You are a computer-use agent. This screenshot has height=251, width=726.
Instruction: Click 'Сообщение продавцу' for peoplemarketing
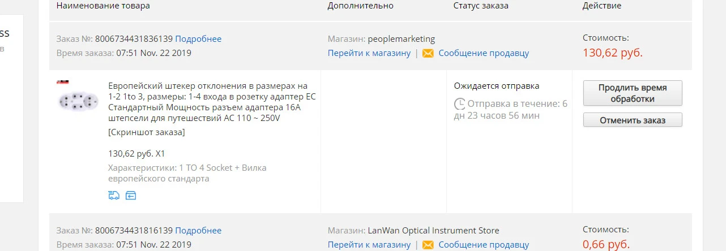(x=484, y=53)
